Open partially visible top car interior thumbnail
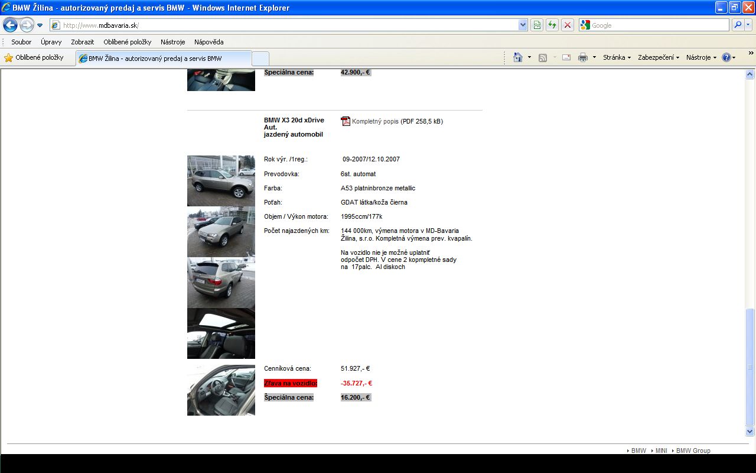756x473 pixels. [221, 80]
